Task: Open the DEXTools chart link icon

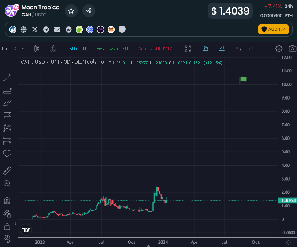Action: point(13,29)
